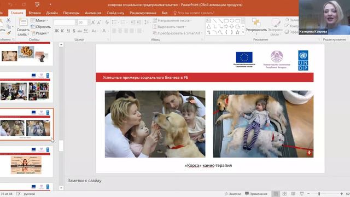Open the Раздел section dropdown
350x197 pixels.
click(x=40, y=33)
